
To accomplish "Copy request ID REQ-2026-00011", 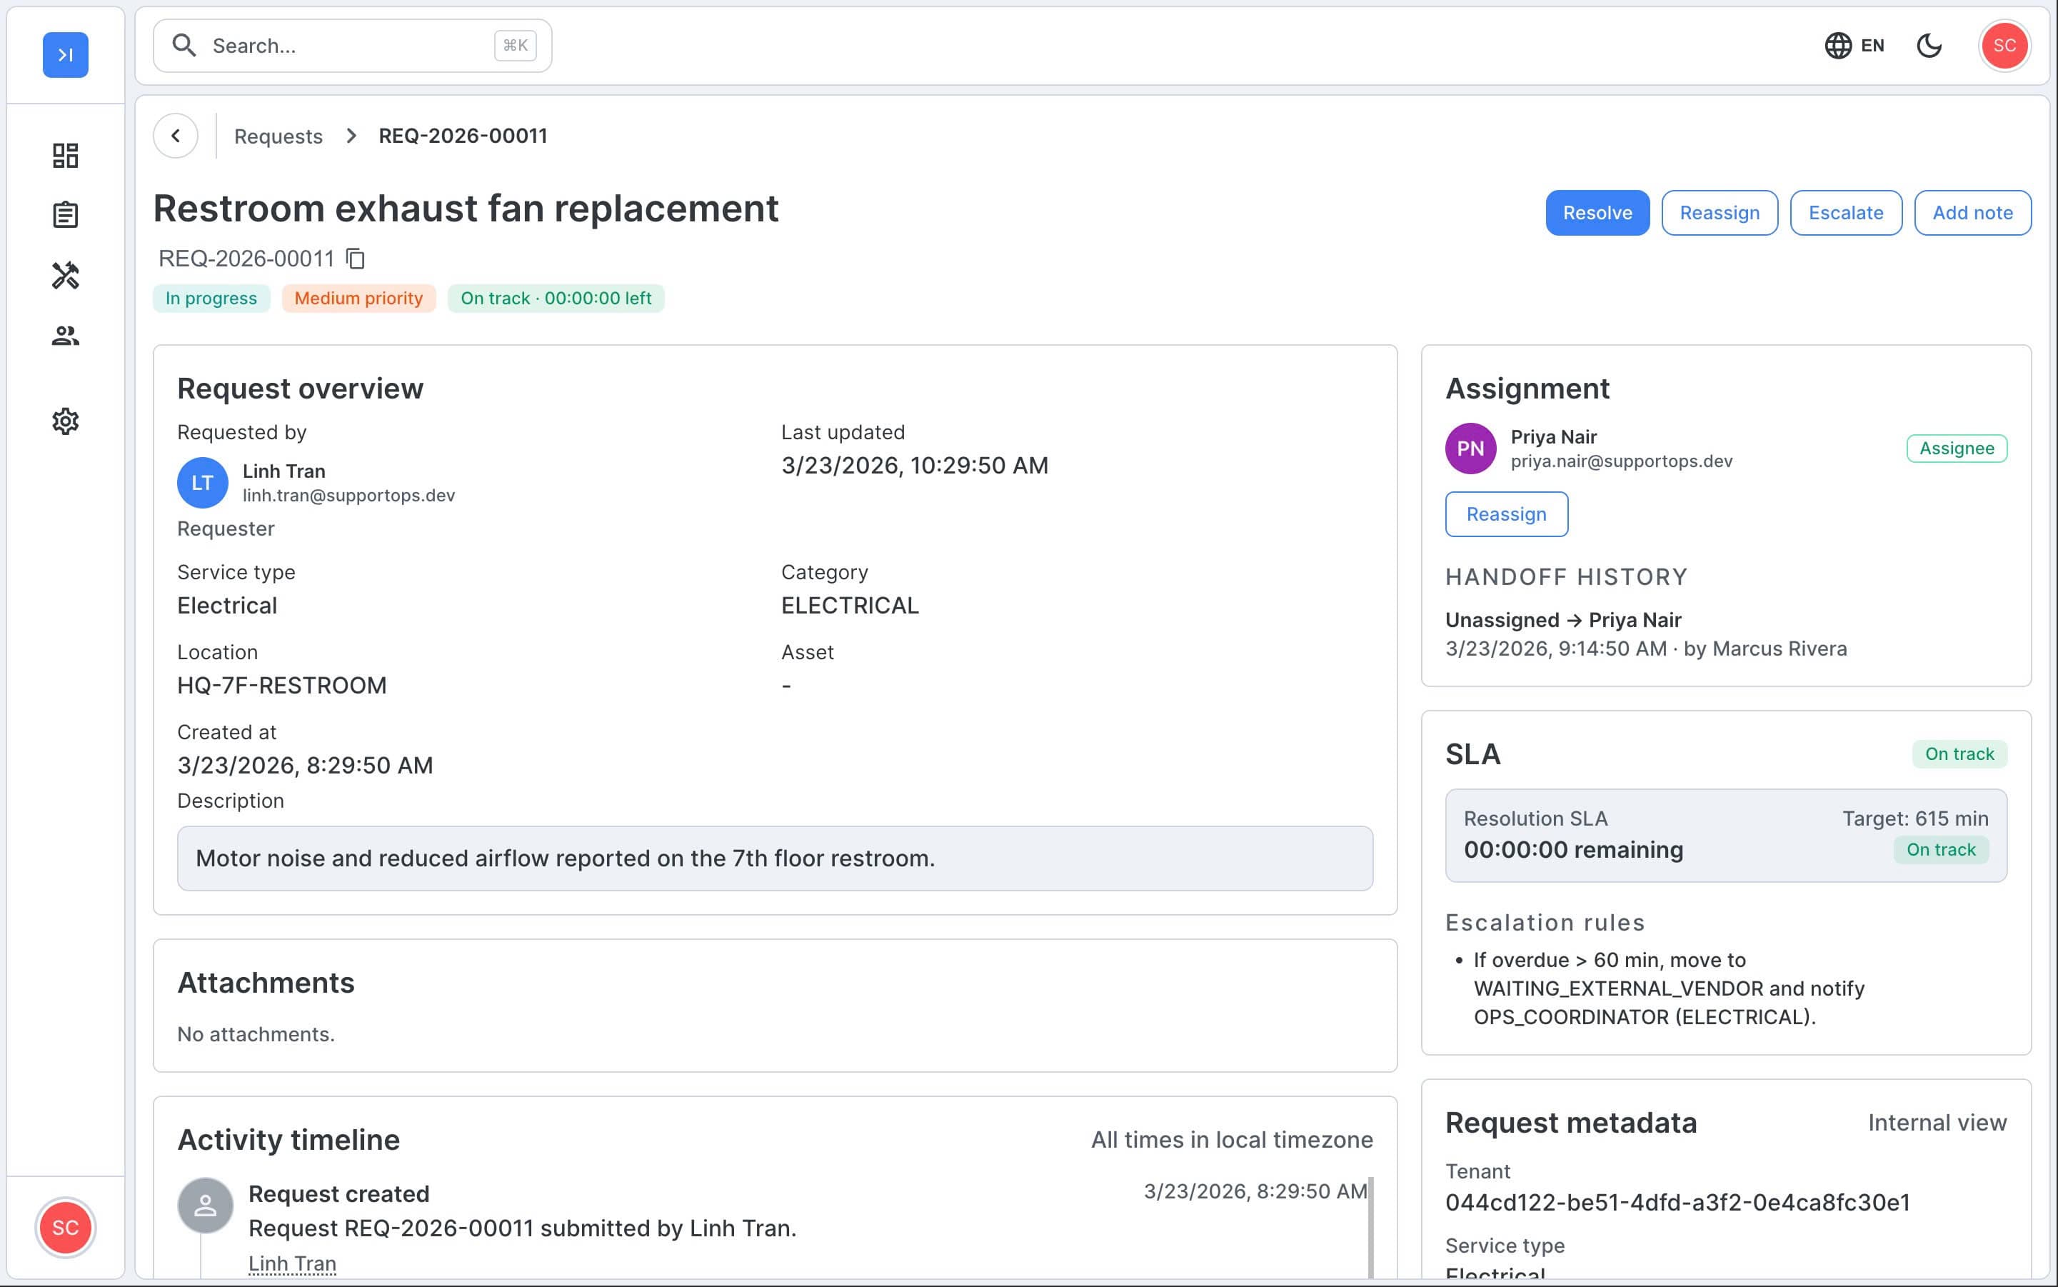I will coord(356,258).
